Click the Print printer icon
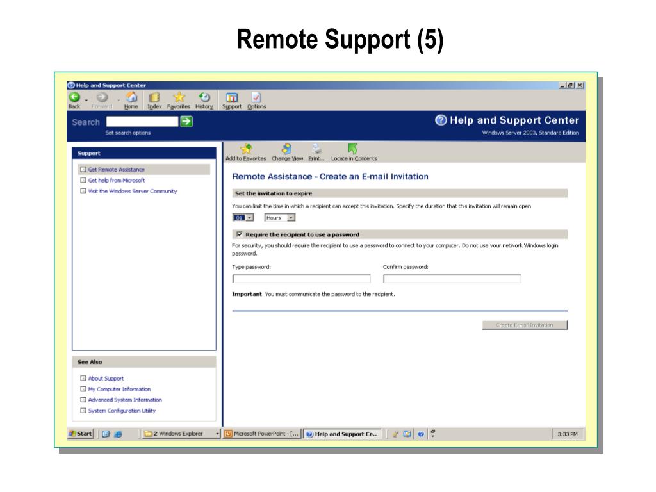This screenshot has width=656, height=492. click(316, 149)
